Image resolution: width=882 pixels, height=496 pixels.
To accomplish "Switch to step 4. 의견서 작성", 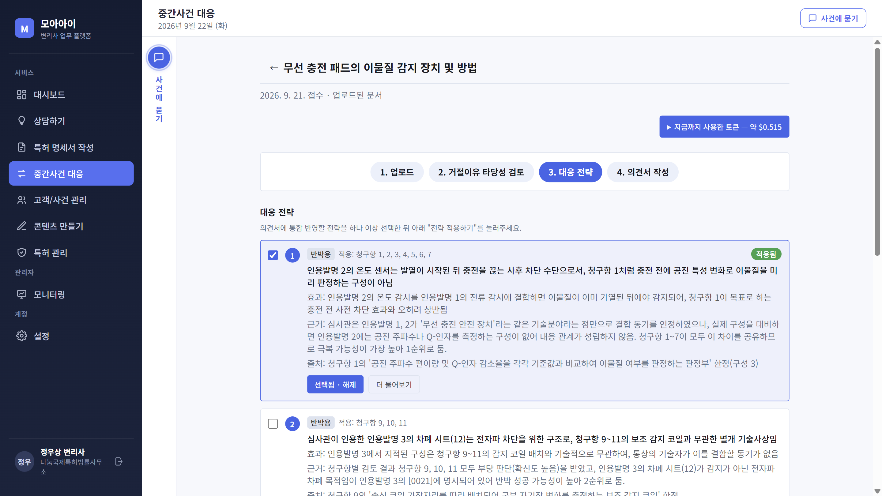I will pyautogui.click(x=643, y=172).
